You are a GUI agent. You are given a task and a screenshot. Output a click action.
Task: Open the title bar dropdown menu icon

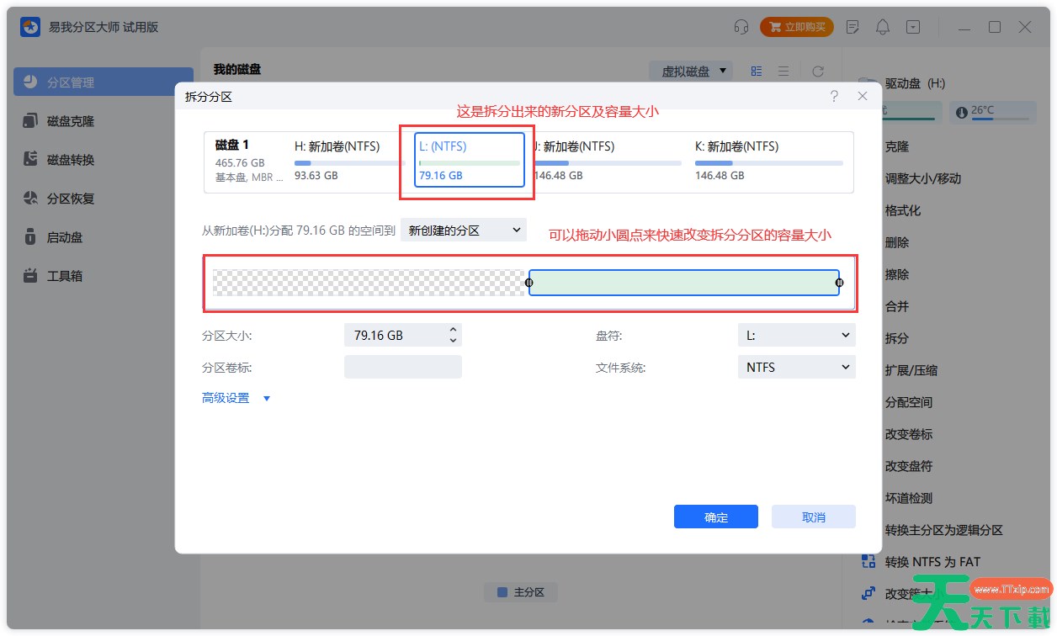913,27
